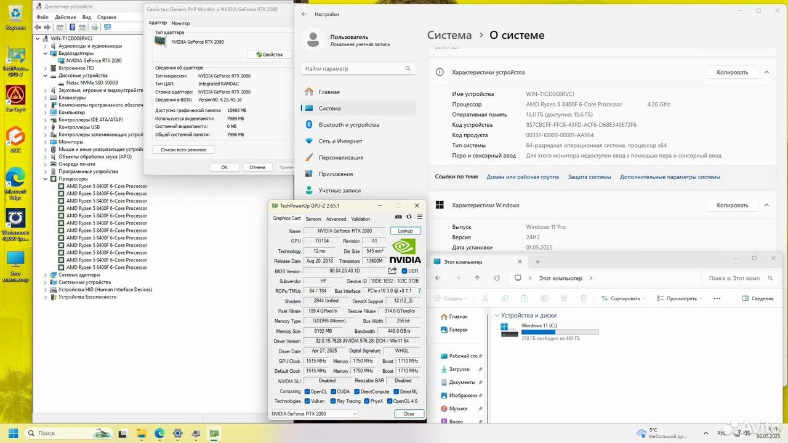Click Lookup button in GPU-Z
The image size is (788, 443).
pos(406,231)
